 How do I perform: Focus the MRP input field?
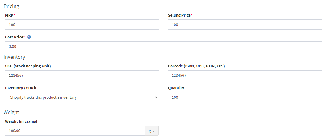coord(82,25)
